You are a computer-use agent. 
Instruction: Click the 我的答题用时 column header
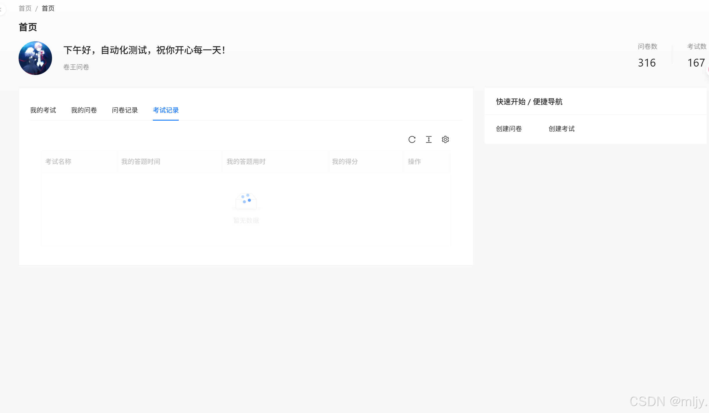246,162
